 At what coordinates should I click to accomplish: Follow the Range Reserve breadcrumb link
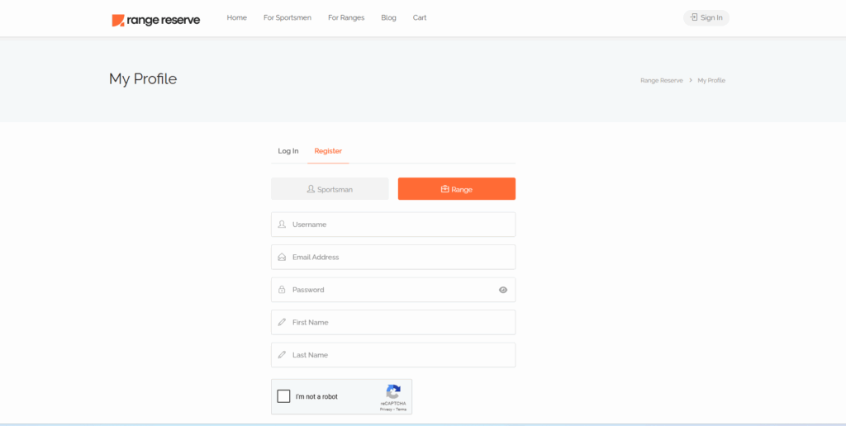pos(662,80)
